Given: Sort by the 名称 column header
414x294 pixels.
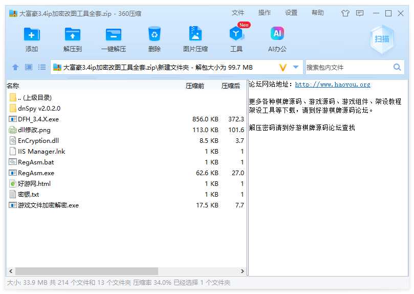Looking at the screenshot, I should tap(13, 86).
